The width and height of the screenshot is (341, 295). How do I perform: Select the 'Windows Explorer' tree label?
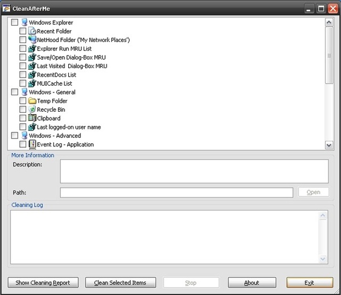coord(51,23)
